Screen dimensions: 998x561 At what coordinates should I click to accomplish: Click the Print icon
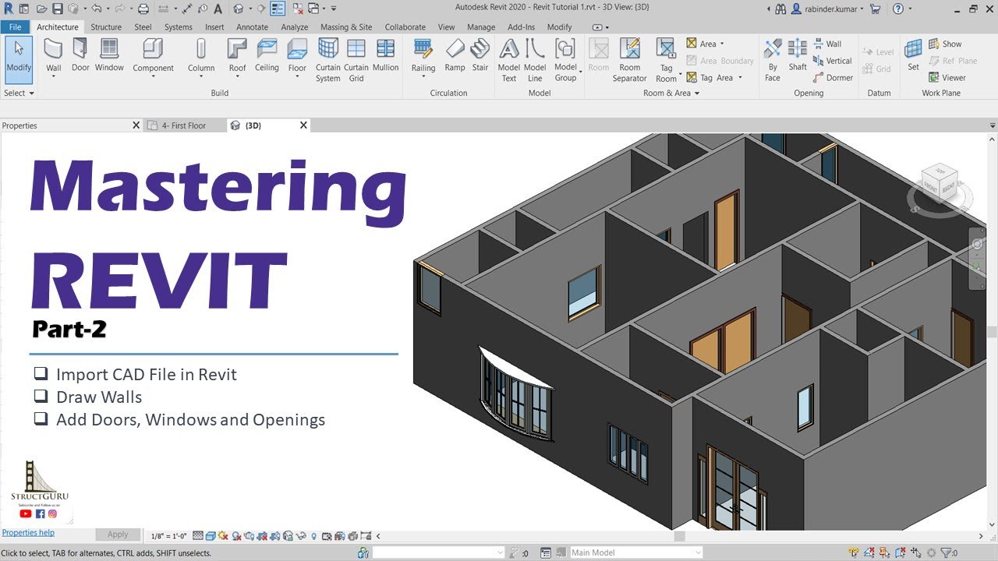tap(143, 9)
